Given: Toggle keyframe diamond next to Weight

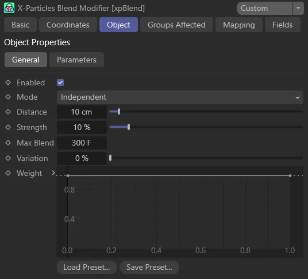Looking at the screenshot, I should tap(8, 173).
